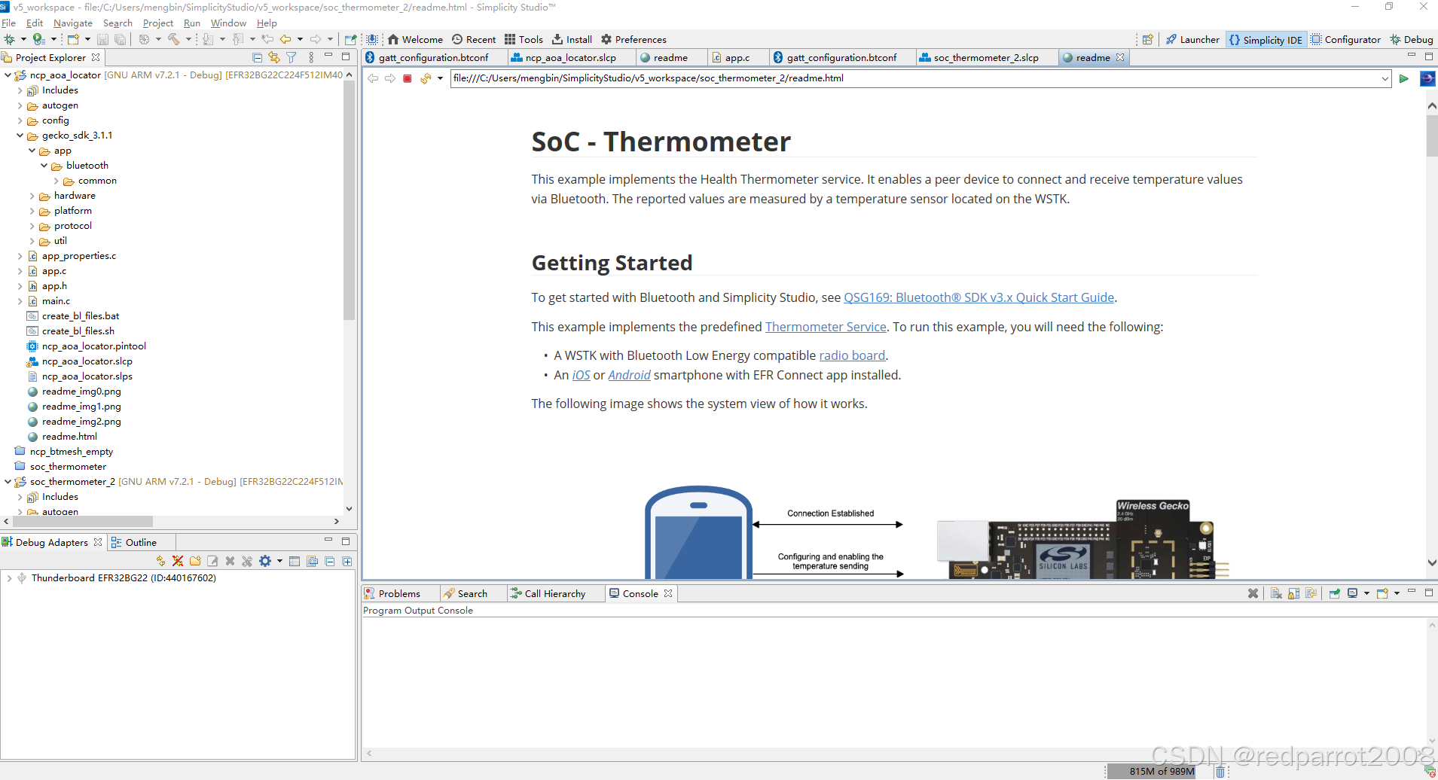Follow the iOS link
This screenshot has width=1438, height=780.
[581, 375]
